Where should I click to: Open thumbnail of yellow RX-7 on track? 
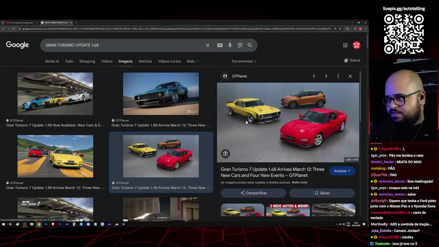coord(55,156)
